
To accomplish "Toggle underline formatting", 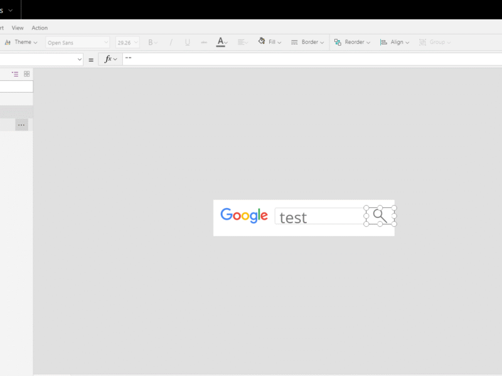I will click(x=187, y=42).
